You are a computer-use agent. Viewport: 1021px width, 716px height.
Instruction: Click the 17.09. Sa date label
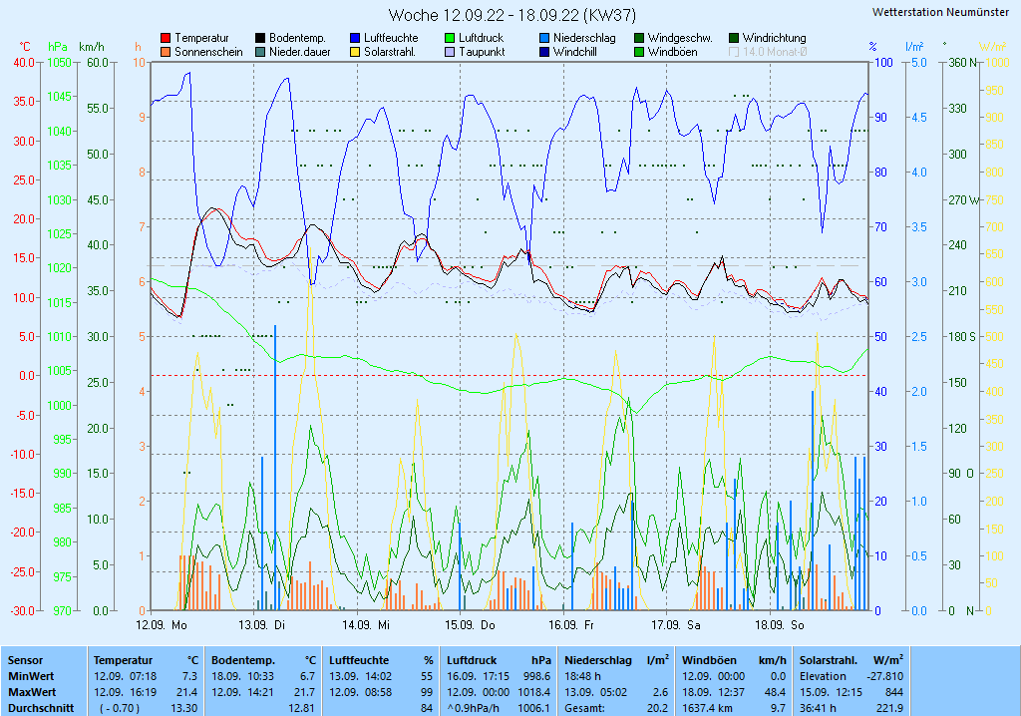[x=676, y=625]
